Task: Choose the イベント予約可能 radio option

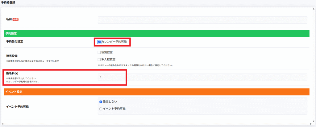Action: (x=101, y=109)
